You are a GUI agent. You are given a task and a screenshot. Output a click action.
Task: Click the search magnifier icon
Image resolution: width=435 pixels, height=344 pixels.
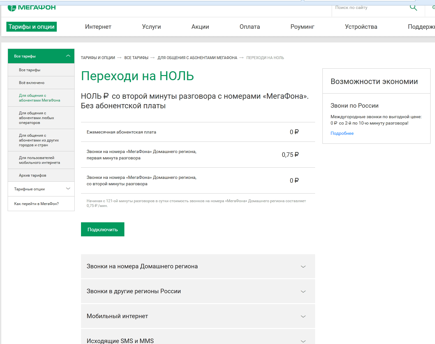[413, 7]
